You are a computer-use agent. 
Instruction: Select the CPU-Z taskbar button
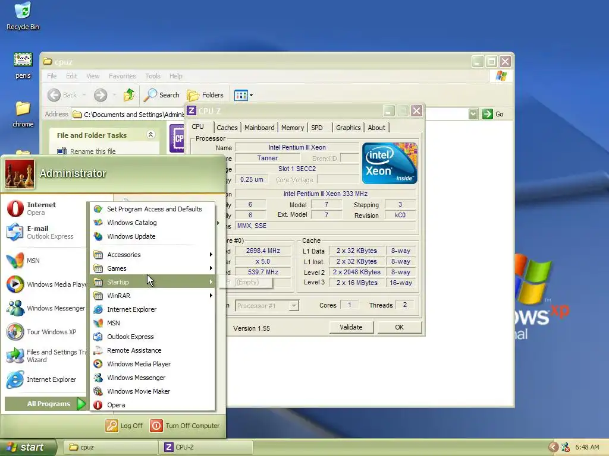[206, 447]
